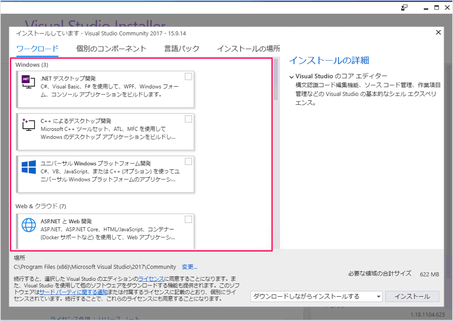Screen dimensions: 453x321
Task: Collapse the Visual Studio のコア エディター section
Action: point(291,76)
